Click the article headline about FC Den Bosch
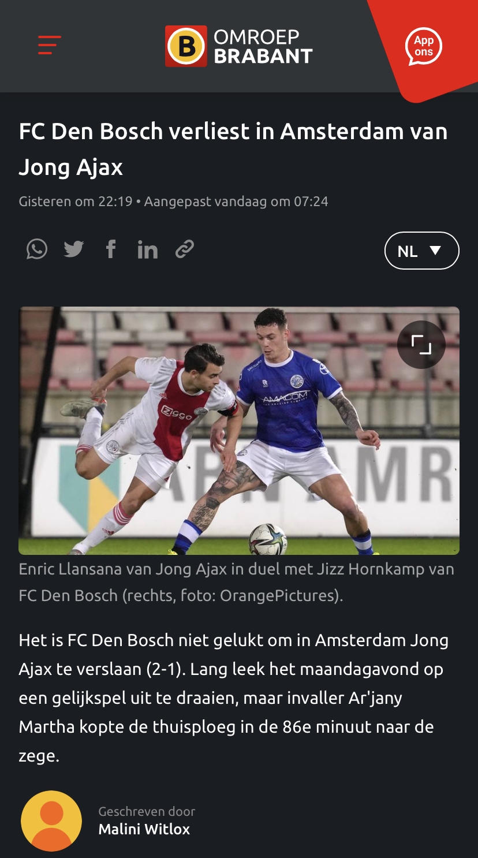 point(233,150)
